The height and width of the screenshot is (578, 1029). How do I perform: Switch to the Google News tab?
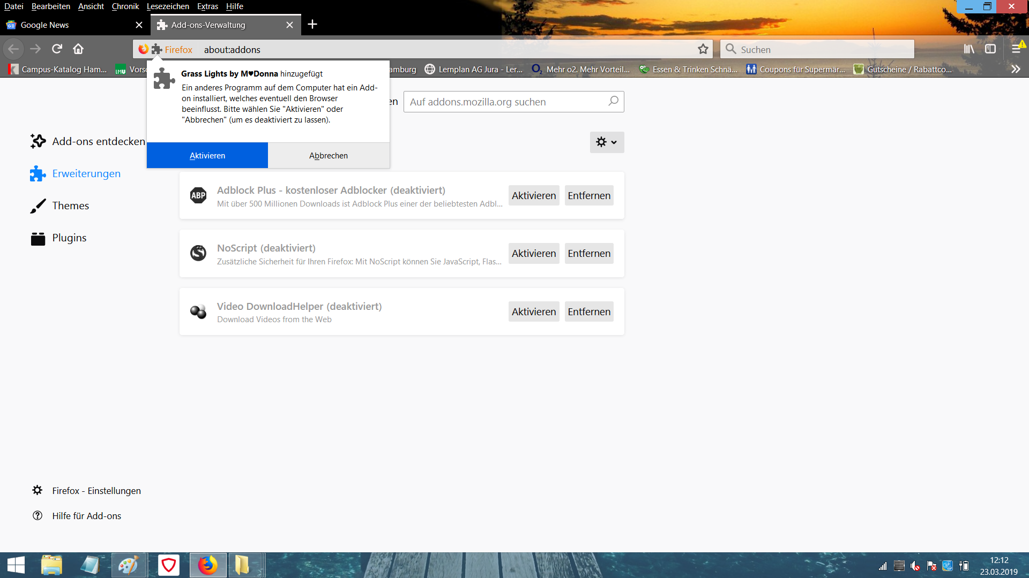(70, 25)
